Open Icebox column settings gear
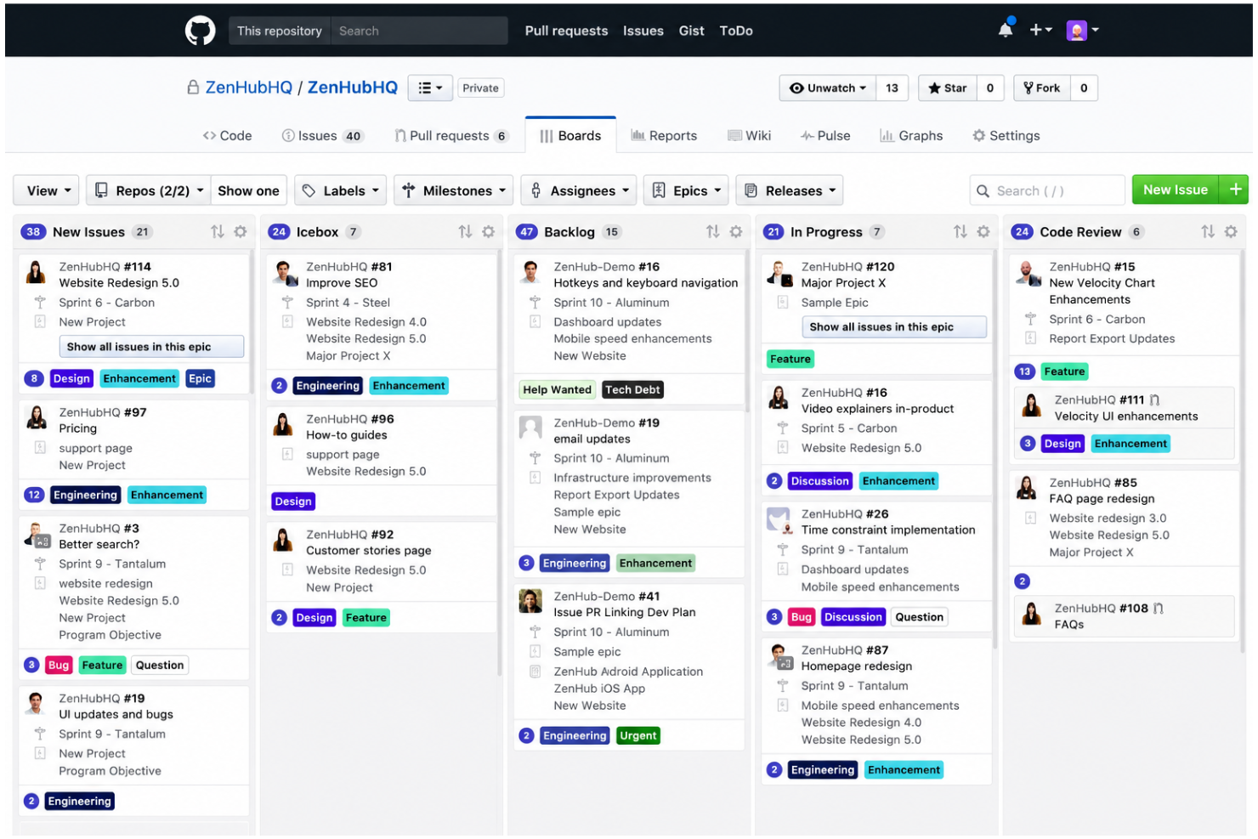 [488, 231]
